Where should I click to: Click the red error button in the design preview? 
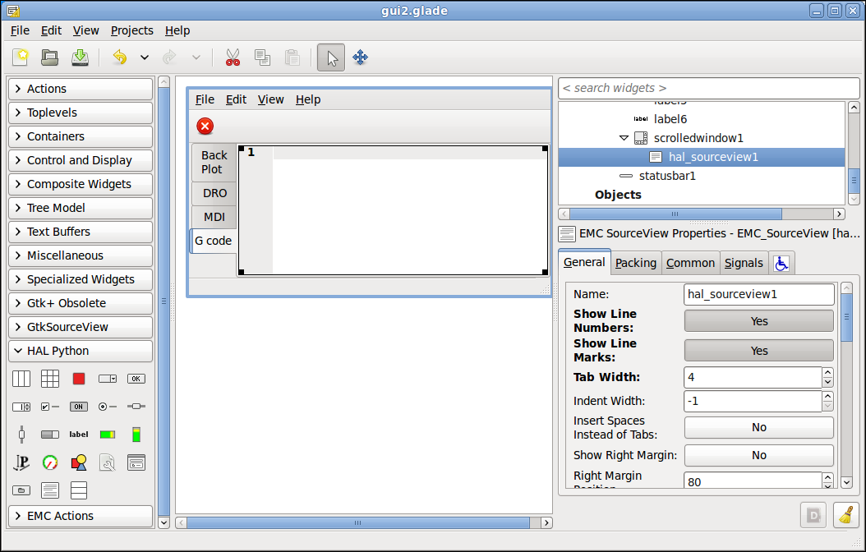pyautogui.click(x=205, y=126)
